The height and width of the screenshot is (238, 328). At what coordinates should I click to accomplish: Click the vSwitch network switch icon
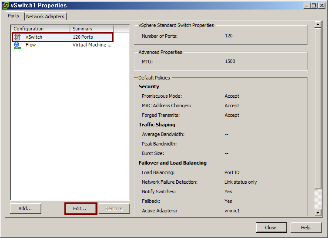pyautogui.click(x=17, y=37)
